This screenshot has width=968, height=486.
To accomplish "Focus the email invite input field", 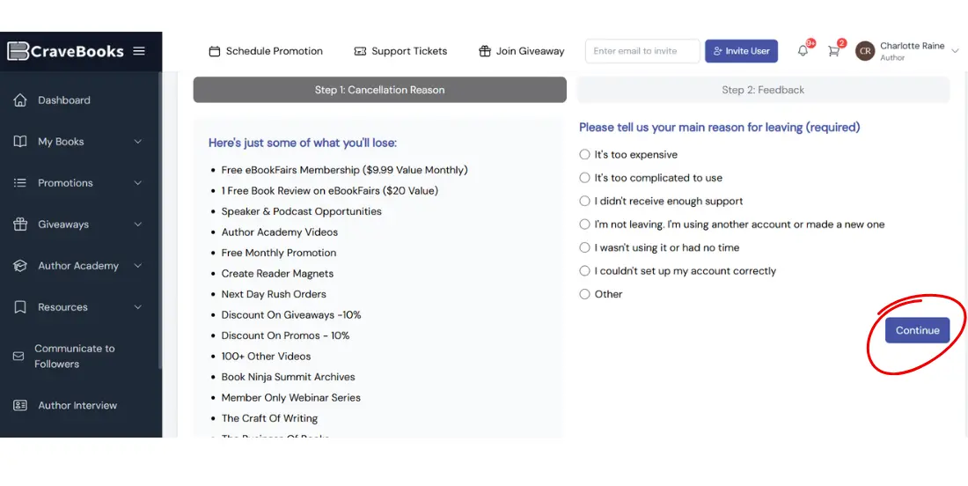I will 642,51.
